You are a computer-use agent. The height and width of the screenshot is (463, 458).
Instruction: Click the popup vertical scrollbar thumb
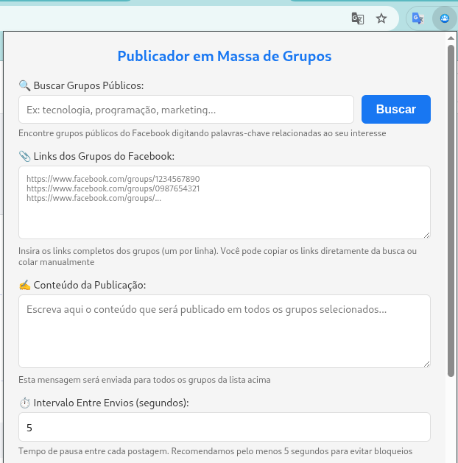pyautogui.click(x=451, y=211)
